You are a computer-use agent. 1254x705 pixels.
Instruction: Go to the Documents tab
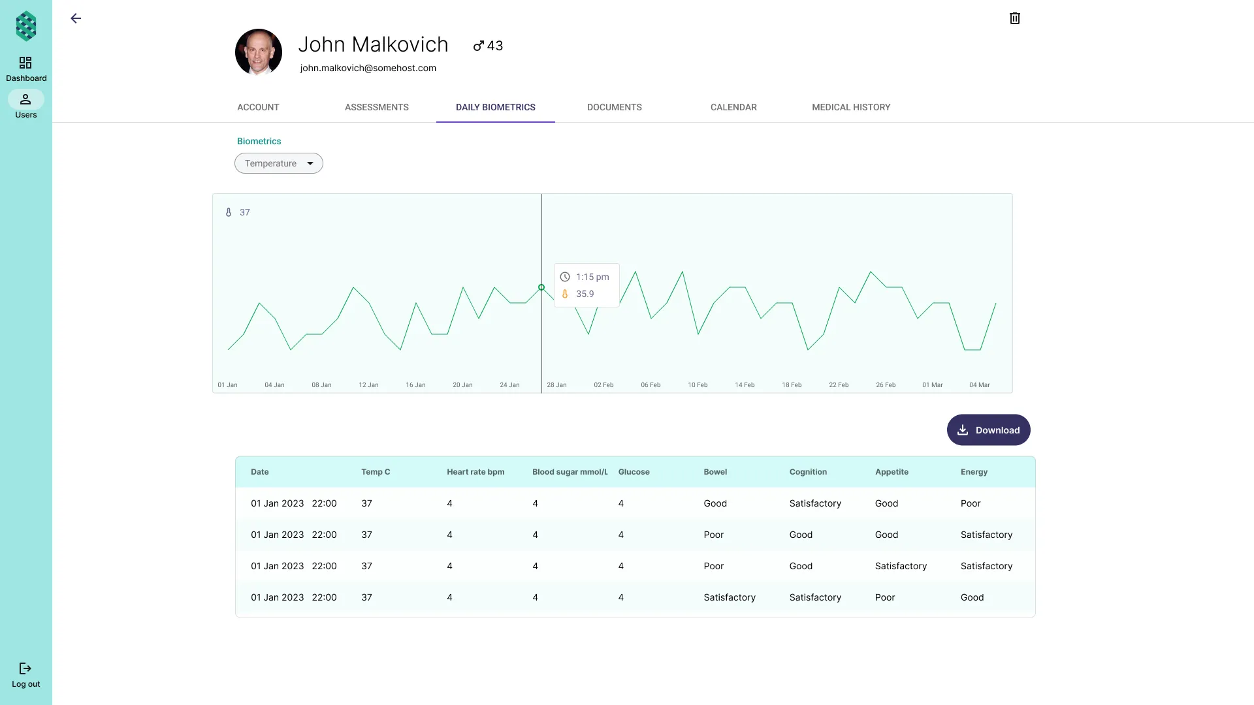[614, 107]
